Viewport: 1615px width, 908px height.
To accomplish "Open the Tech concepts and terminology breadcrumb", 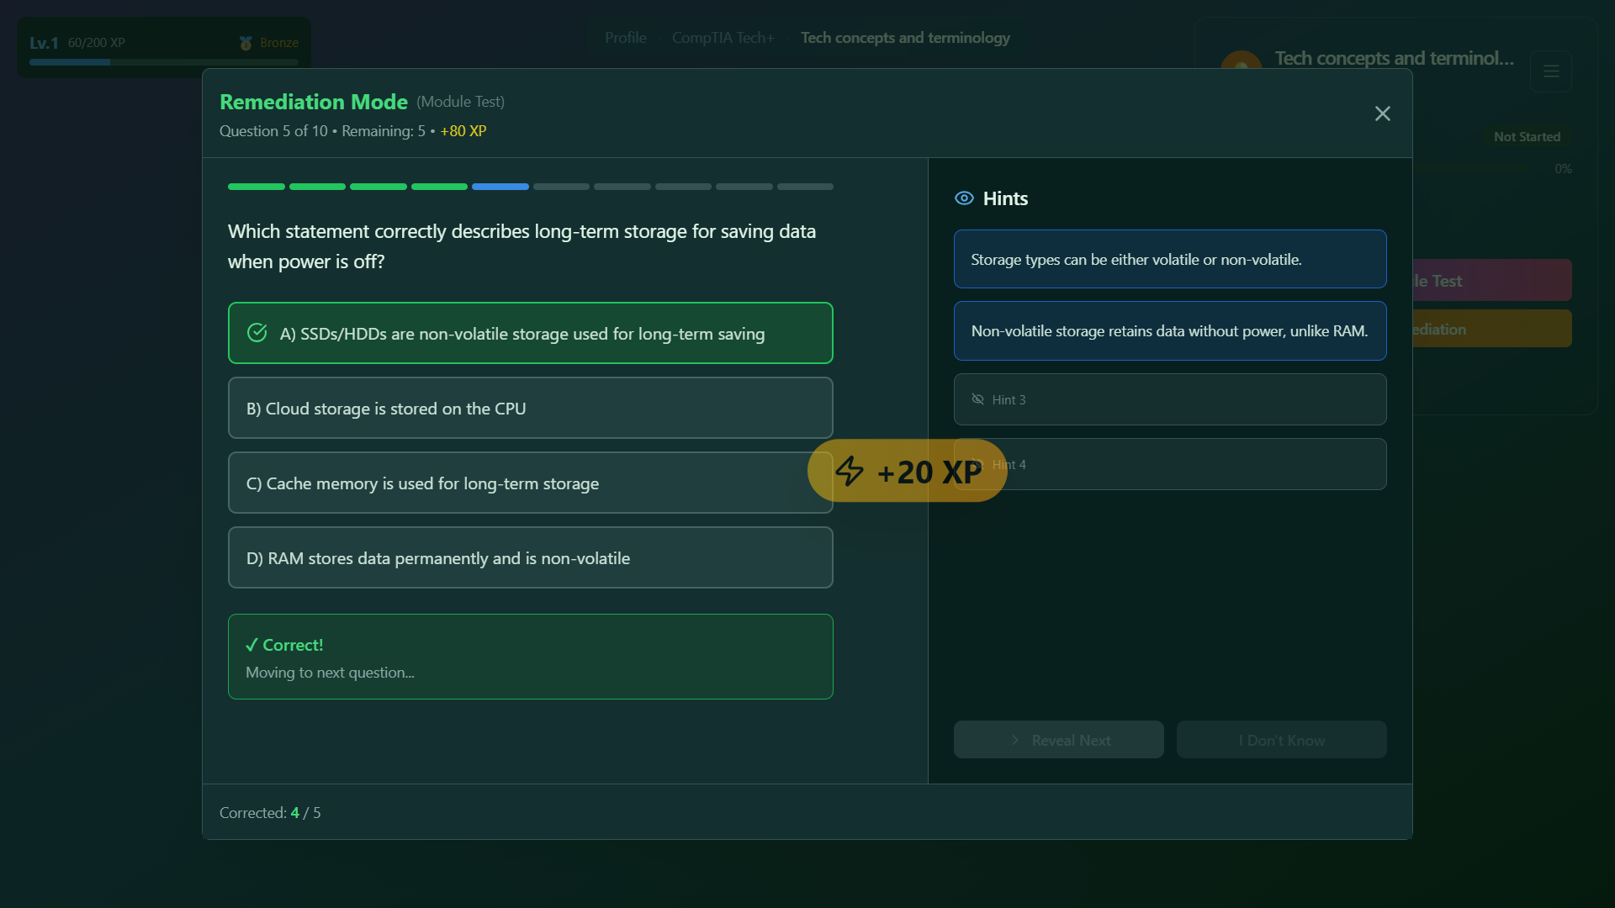I will (905, 38).
